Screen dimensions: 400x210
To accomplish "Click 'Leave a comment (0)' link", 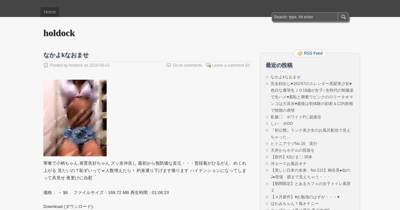I will pos(231,65).
